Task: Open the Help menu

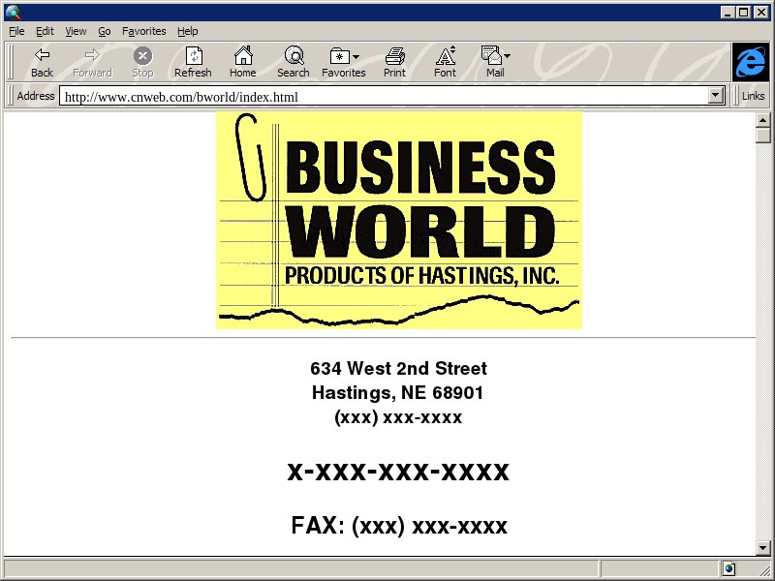Action: click(x=187, y=31)
